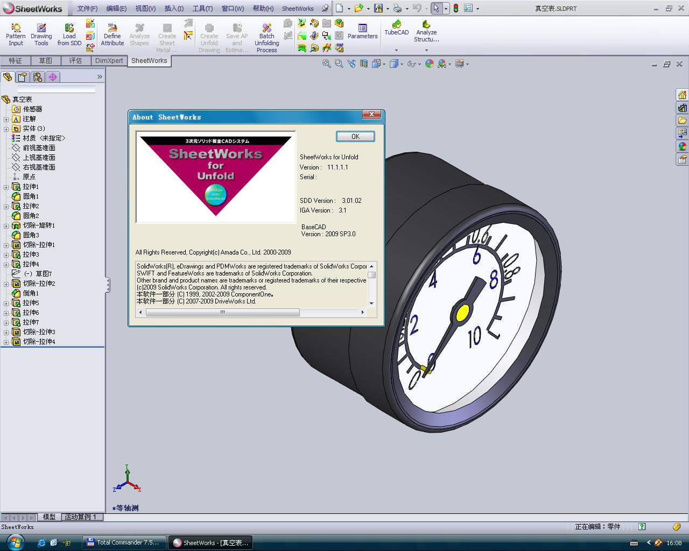689x551 pixels.
Task: Open Drawing Tools in the SheetWorks ribbon
Action: pyautogui.click(x=41, y=35)
